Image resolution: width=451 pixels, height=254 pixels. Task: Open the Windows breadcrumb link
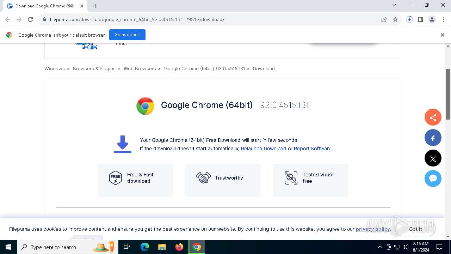(x=55, y=68)
